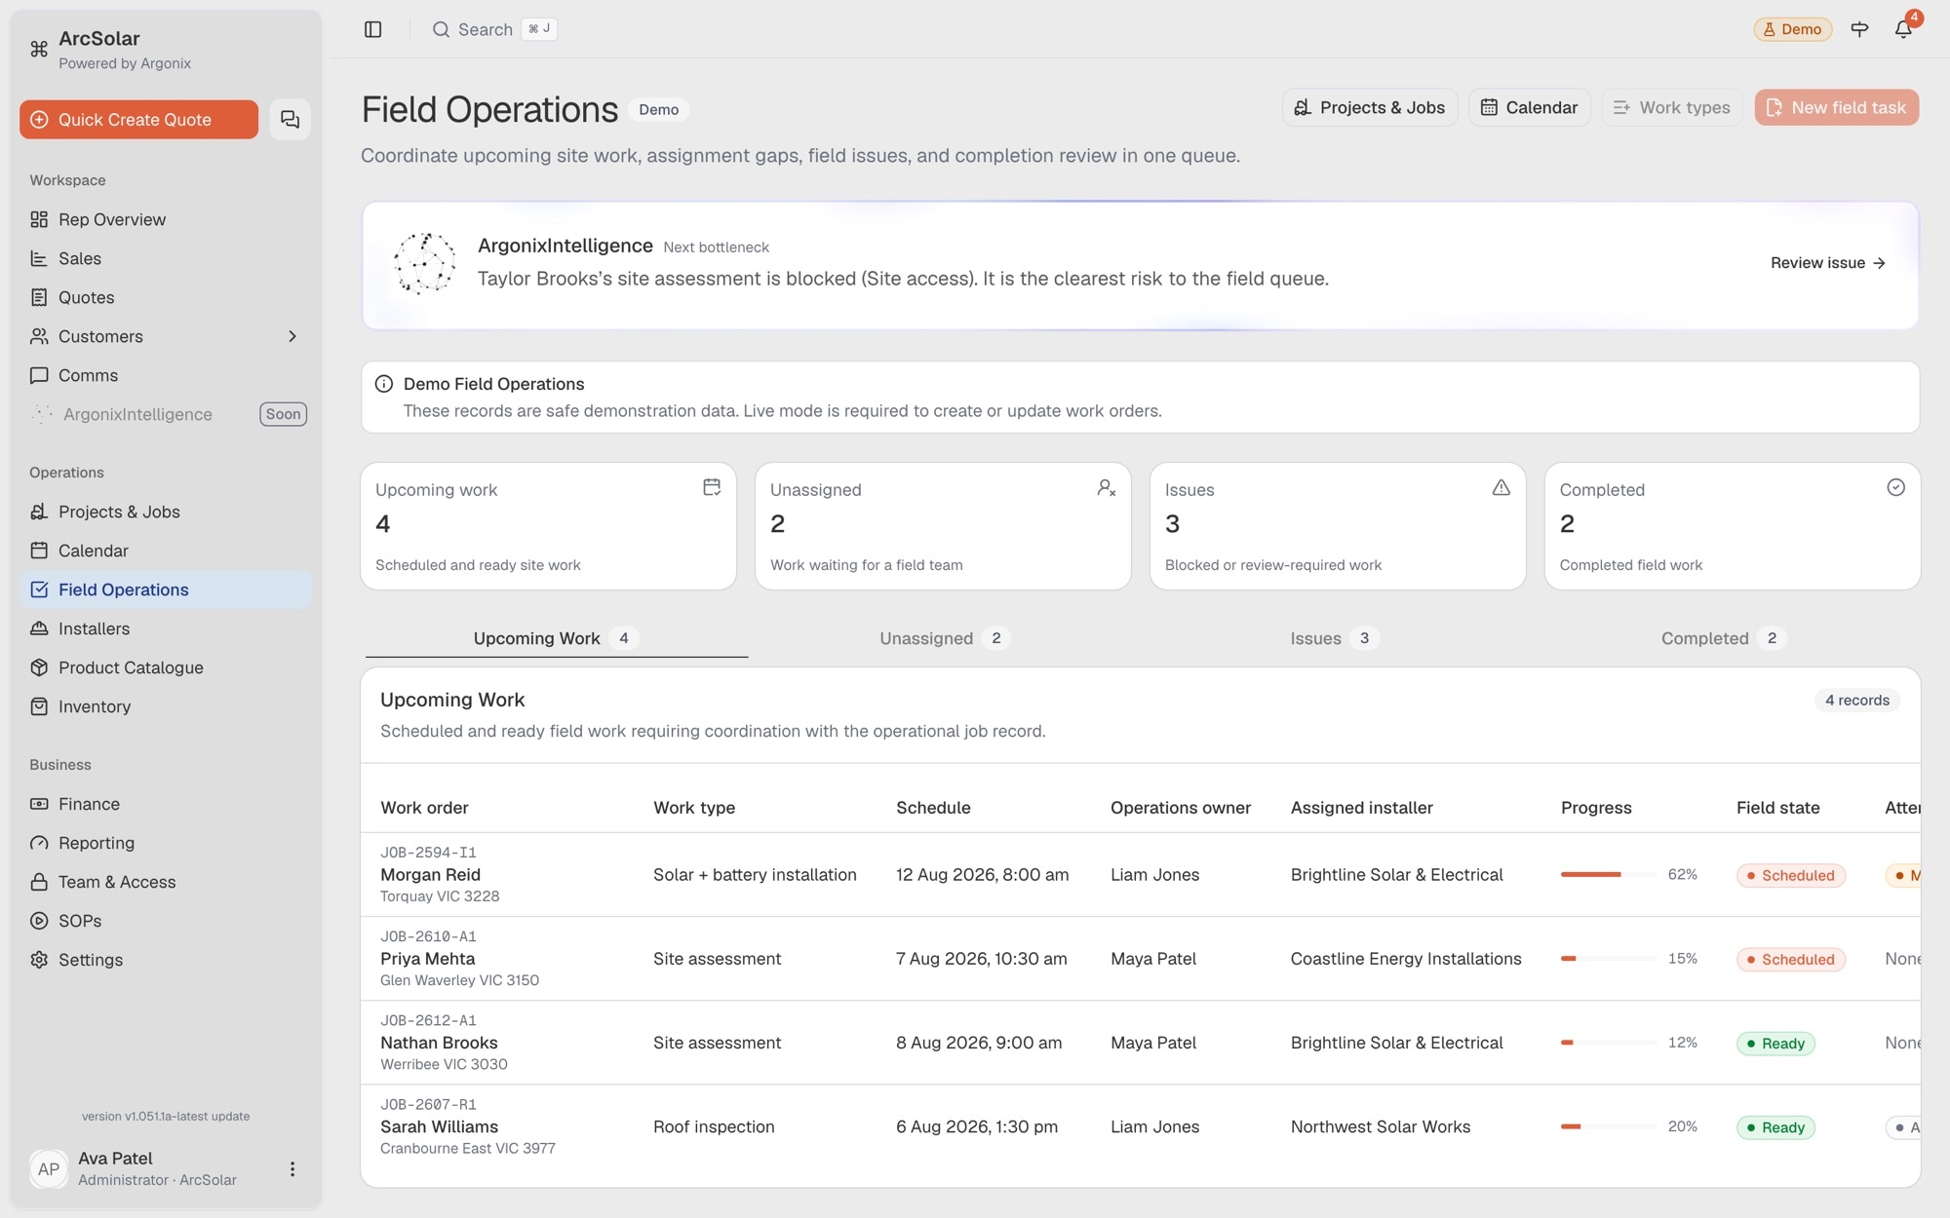
Task: Click the Work types button
Action: tap(1671, 107)
